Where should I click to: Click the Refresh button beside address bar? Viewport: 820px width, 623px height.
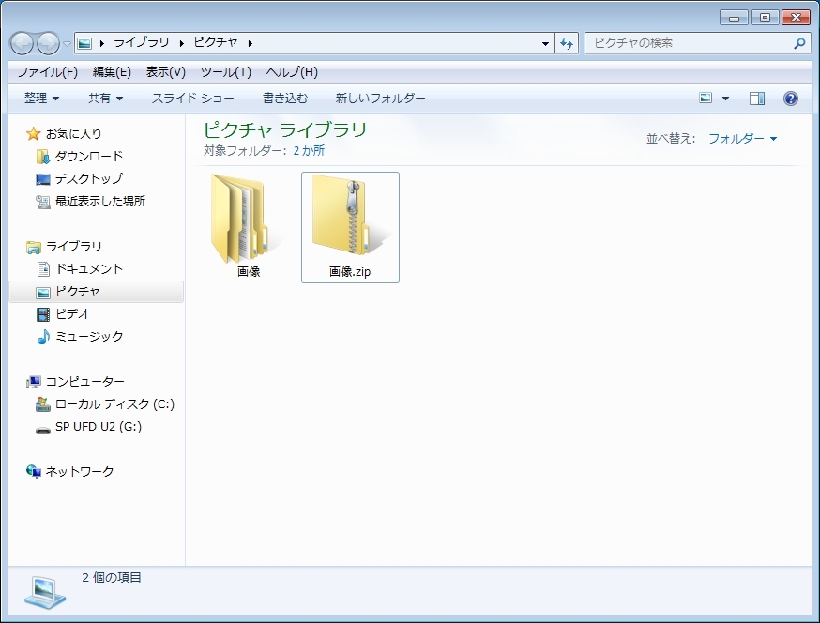567,43
